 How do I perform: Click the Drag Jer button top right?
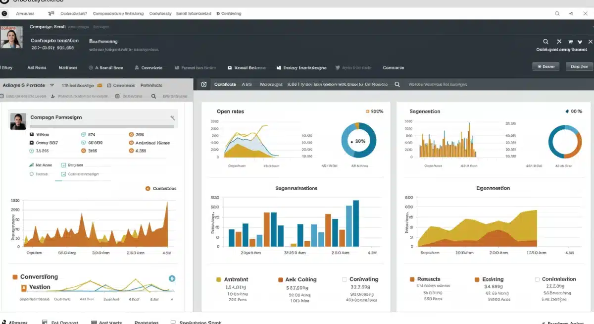(x=579, y=66)
